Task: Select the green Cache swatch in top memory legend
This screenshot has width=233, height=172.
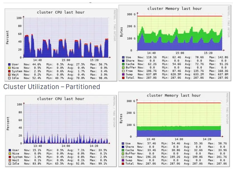Action: pyautogui.click(x=123, y=64)
